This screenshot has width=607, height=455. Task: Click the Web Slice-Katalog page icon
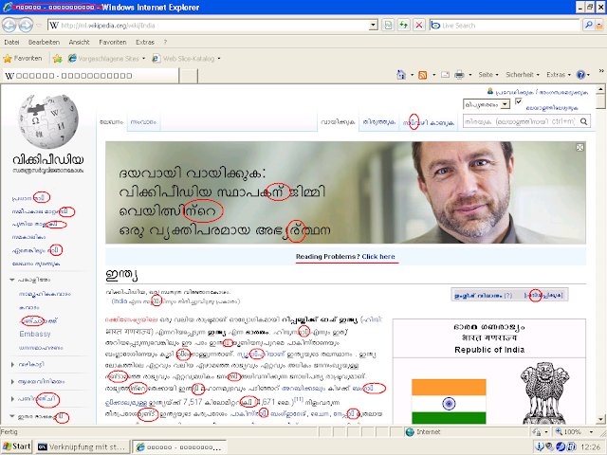pos(156,59)
